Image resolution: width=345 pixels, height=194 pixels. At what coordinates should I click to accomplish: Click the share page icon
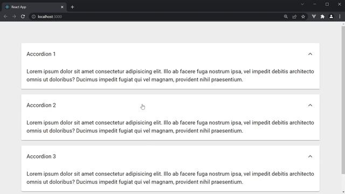pyautogui.click(x=294, y=17)
